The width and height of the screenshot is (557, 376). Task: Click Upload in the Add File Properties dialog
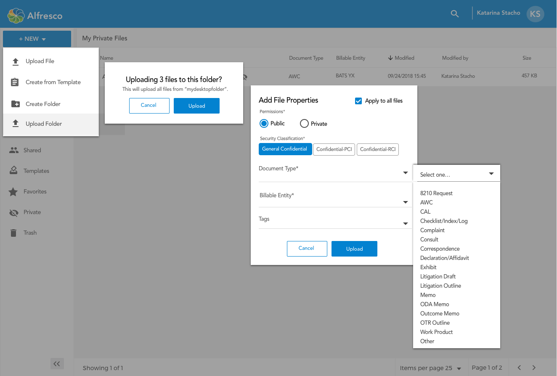354,249
